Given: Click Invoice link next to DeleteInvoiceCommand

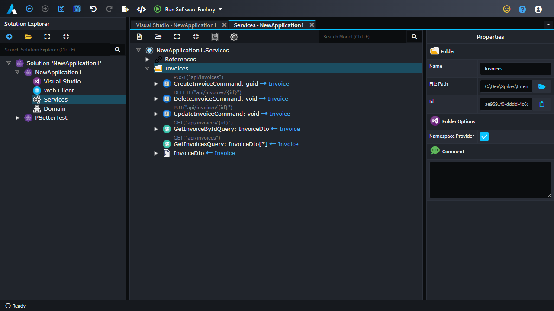Looking at the screenshot, I should pos(278,98).
